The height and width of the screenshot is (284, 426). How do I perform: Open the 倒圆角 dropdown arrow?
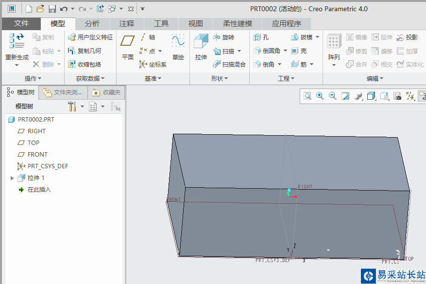coord(285,51)
